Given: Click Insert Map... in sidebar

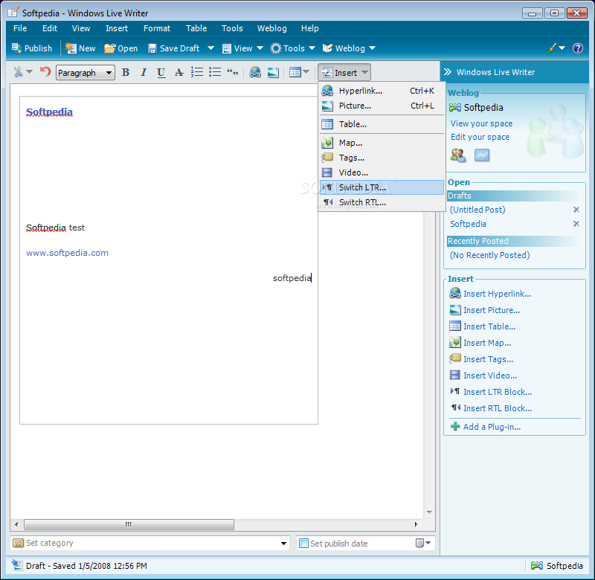Looking at the screenshot, I should 480,343.
